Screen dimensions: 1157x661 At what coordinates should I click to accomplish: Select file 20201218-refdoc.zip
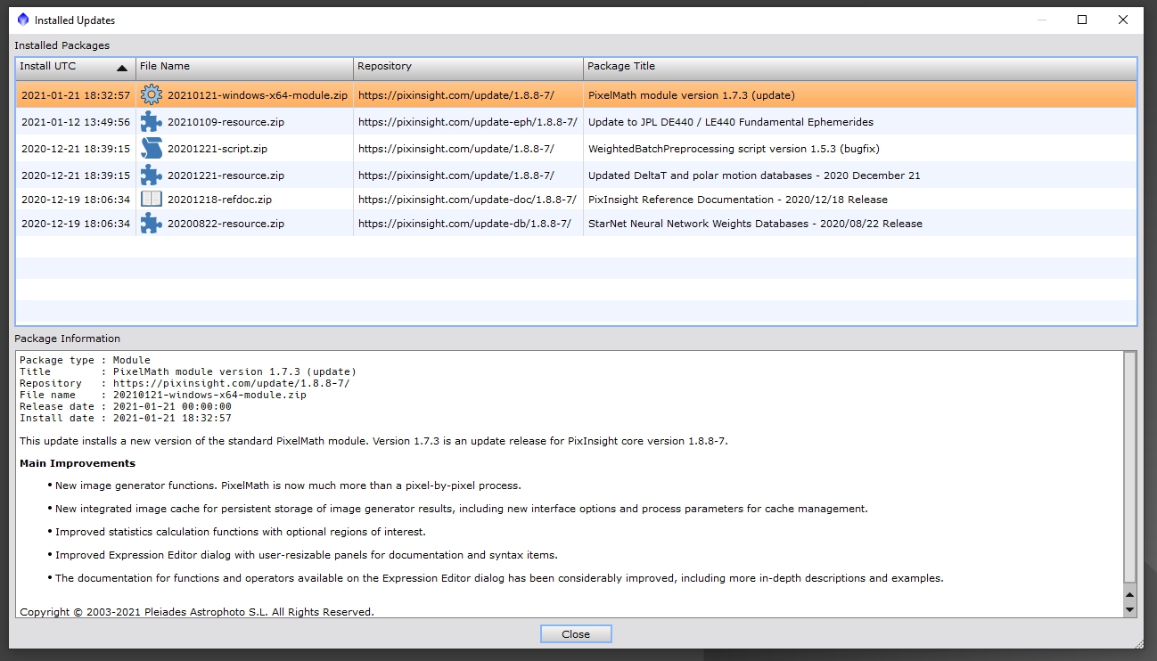coord(219,200)
